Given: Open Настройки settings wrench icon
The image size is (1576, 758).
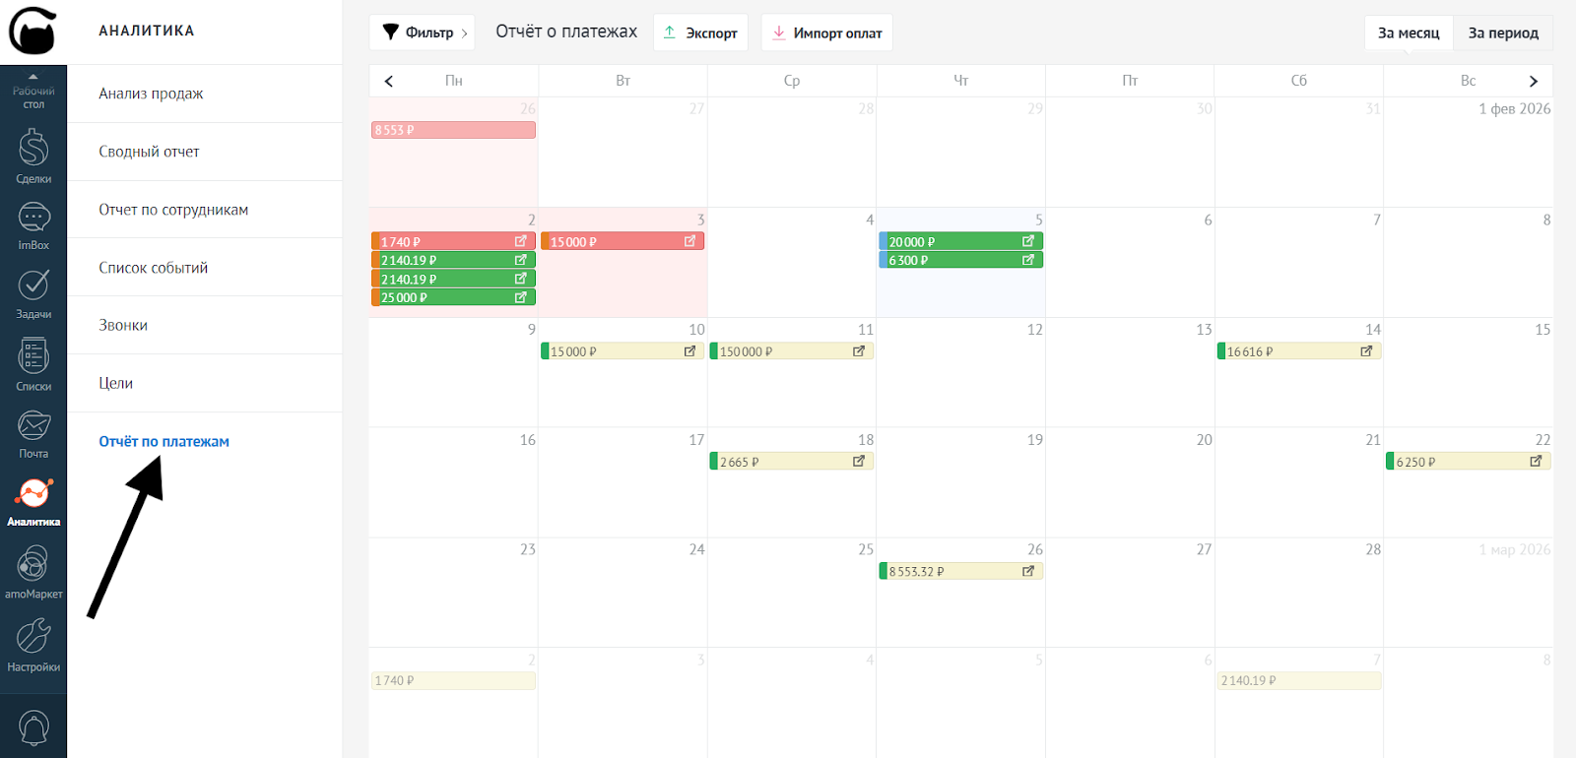Looking at the screenshot, I should (33, 643).
